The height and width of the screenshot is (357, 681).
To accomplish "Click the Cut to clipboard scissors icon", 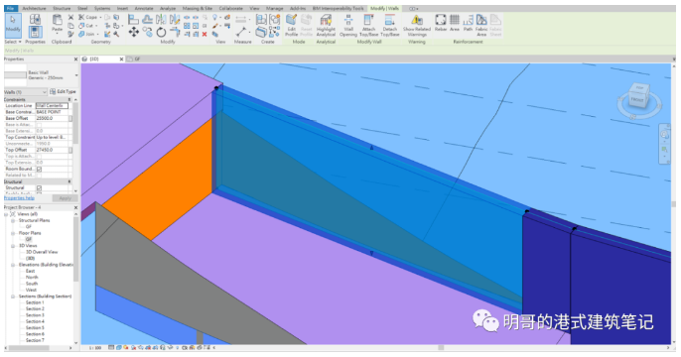I will [x=70, y=17].
